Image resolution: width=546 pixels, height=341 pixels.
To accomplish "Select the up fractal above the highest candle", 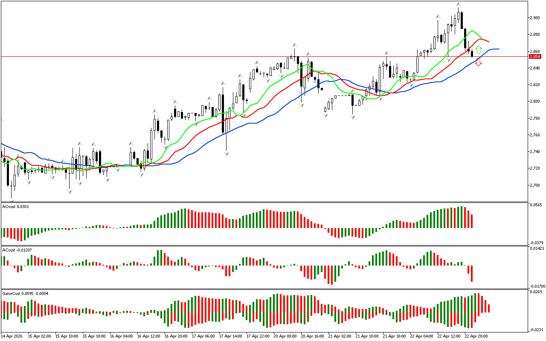I will 459,4.
